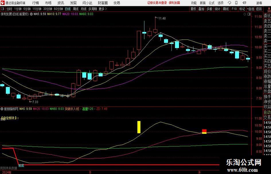This screenshot has height=174, width=271.
Task: Click the 返回 back button
Action: pos(259,9)
